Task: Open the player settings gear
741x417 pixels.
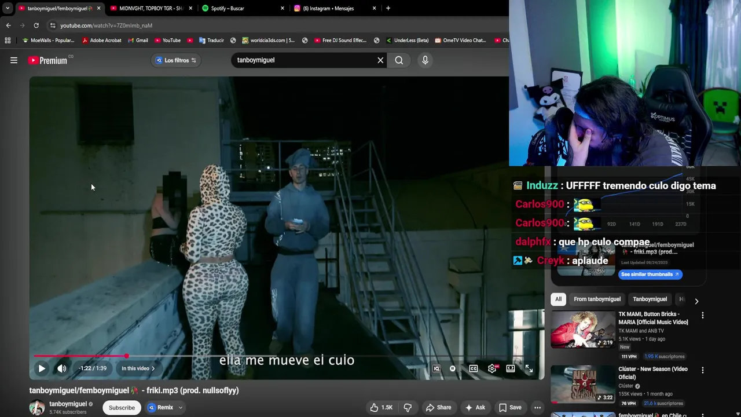Action: 492,368
